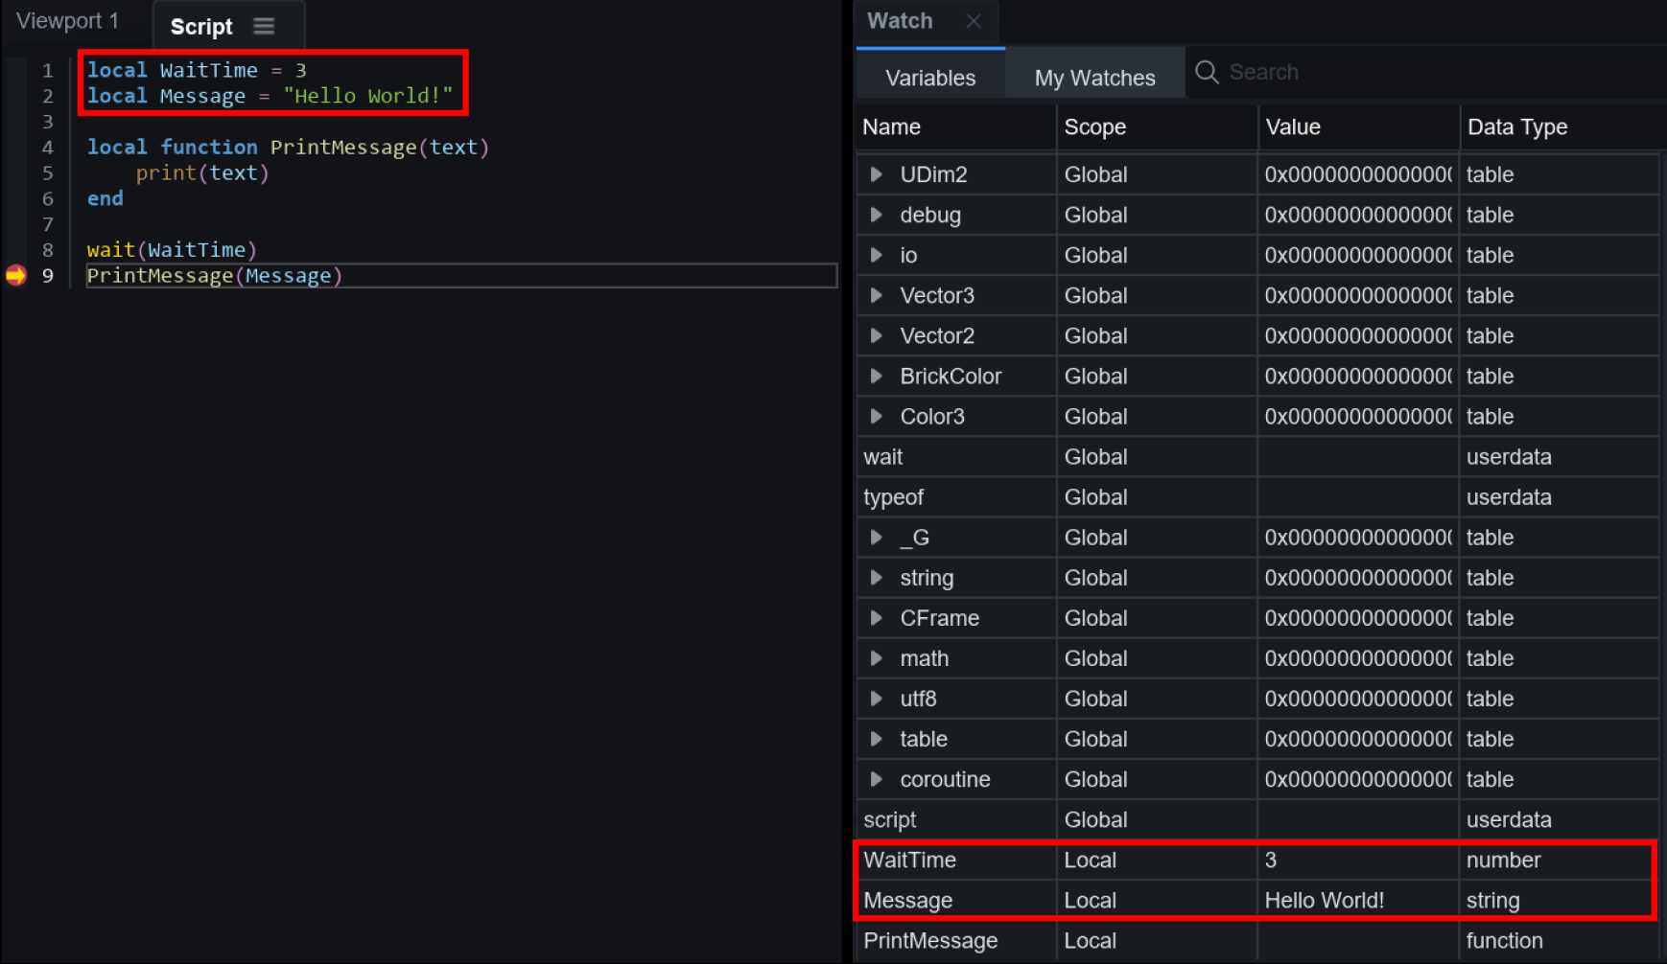Sort by the Name column header

tap(891, 127)
